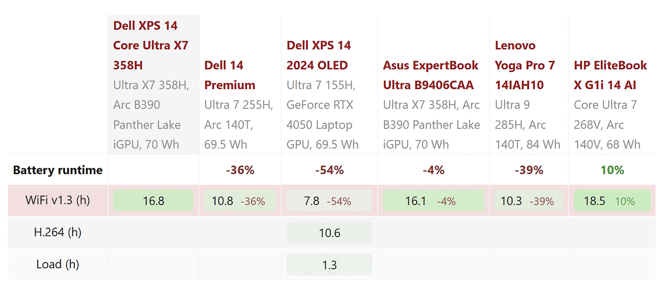The height and width of the screenshot is (293, 665).
Task: Click the 18.5 hour WiFi result bar
Action: (x=612, y=201)
